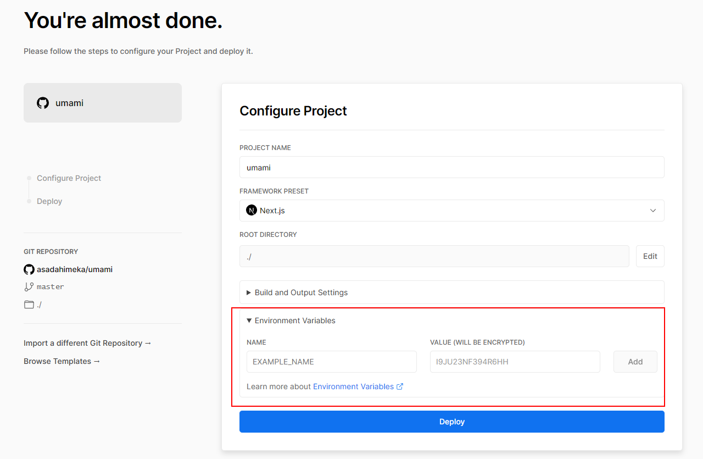Image resolution: width=703 pixels, height=459 pixels.
Task: Open the Browse Templates link
Action: (x=62, y=361)
